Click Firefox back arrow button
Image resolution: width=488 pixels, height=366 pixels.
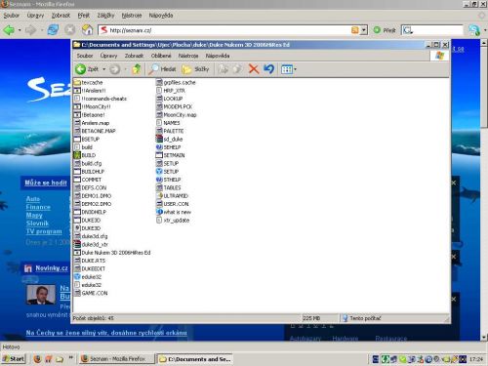point(9,30)
